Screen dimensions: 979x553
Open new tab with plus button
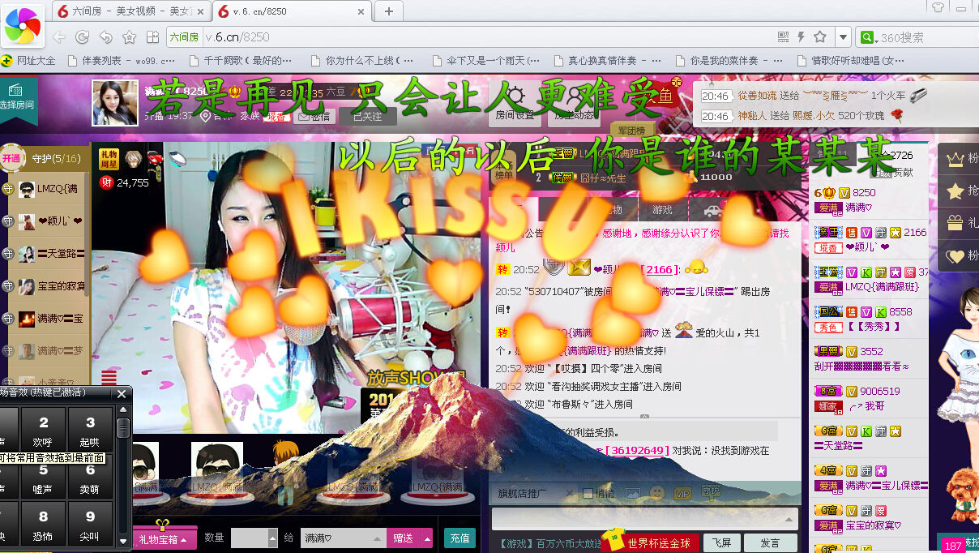tap(389, 11)
